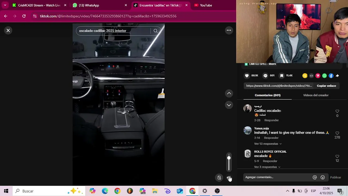This screenshot has height=196, width=348.
Task: Open OBS Studio from taskbar
Action: pyautogui.click(x=217, y=191)
